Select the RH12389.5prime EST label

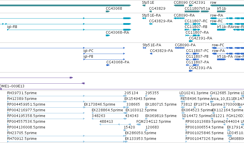click(22, 99)
